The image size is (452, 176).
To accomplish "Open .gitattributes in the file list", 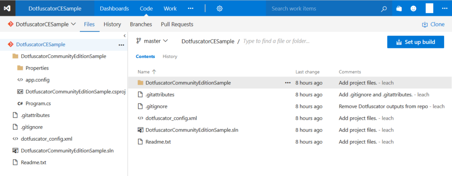I will [160, 95].
